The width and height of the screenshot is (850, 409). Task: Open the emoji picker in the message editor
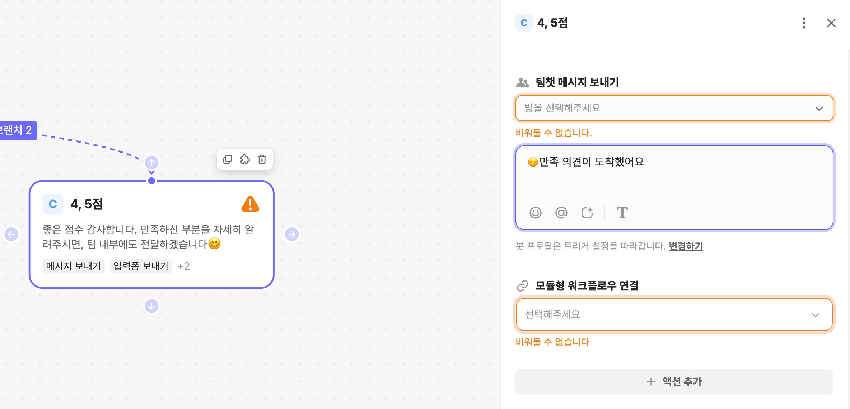point(535,212)
